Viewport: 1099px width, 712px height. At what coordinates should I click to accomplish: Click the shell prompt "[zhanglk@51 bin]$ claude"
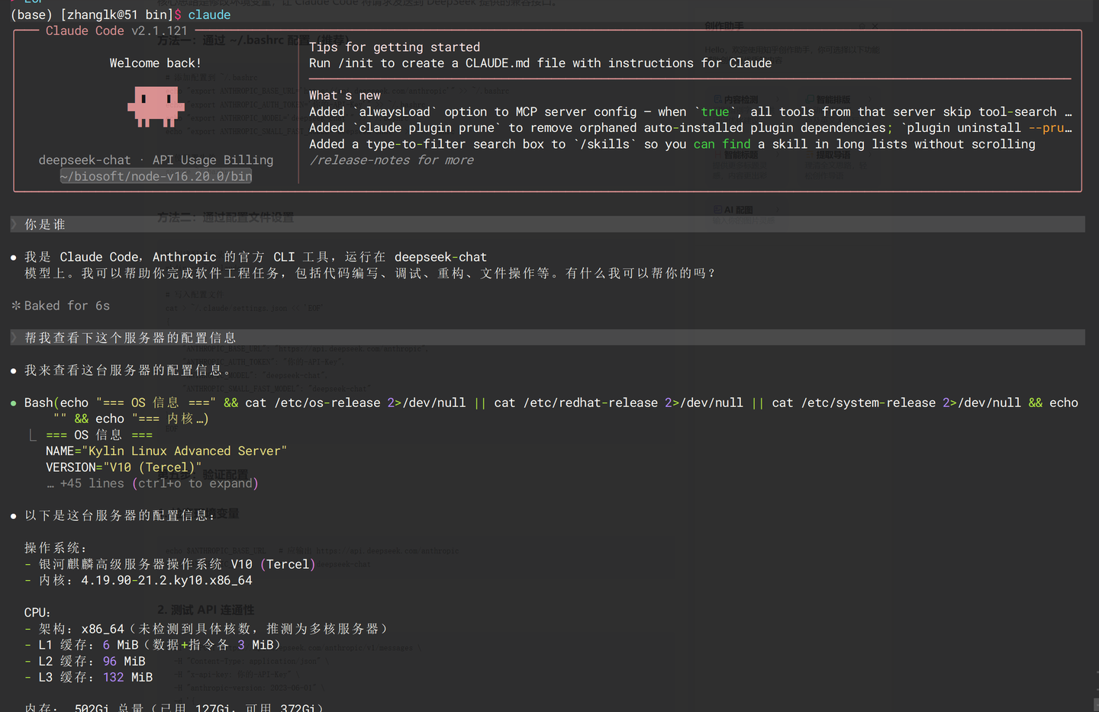click(x=121, y=14)
